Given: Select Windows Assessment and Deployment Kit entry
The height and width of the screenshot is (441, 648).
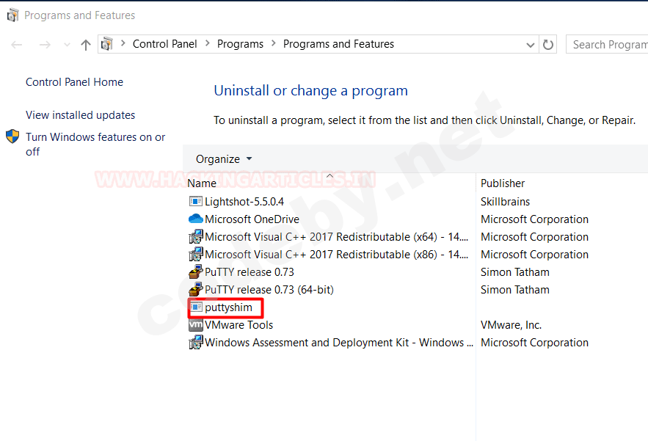Looking at the screenshot, I should 339,343.
